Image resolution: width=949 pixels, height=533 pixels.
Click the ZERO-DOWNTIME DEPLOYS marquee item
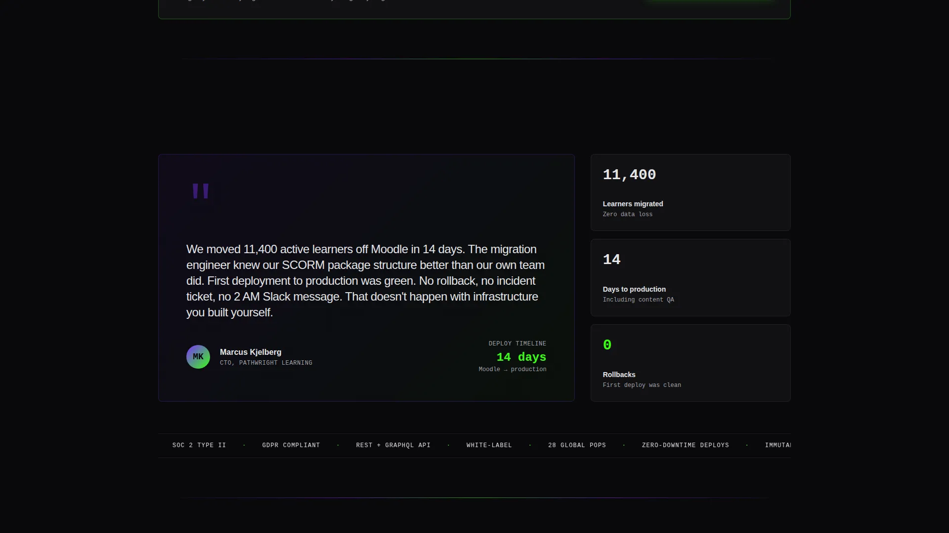tap(686, 445)
